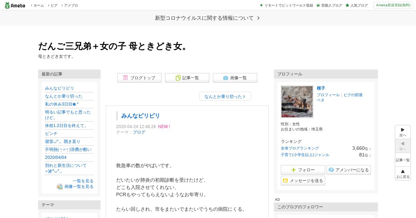Screen dimensions: 416x218
Task: Click the green plus icon on フォロー
Action: coord(294,170)
